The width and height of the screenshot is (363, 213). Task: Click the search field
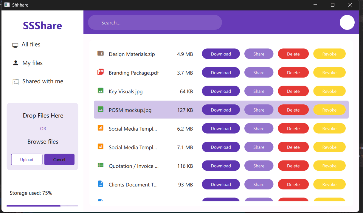tap(155, 22)
